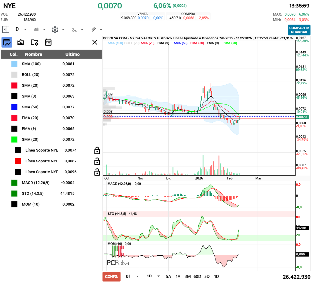Open the folder settings icon
This screenshot has height=283, width=315.
point(35,42)
